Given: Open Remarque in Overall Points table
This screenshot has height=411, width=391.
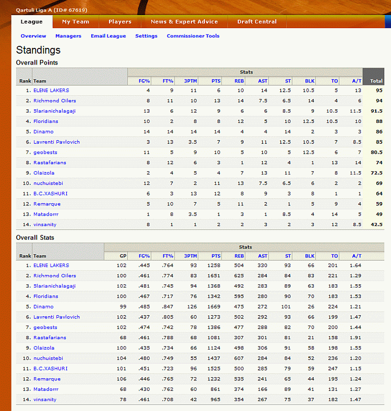Looking at the screenshot, I should coord(47,204).
